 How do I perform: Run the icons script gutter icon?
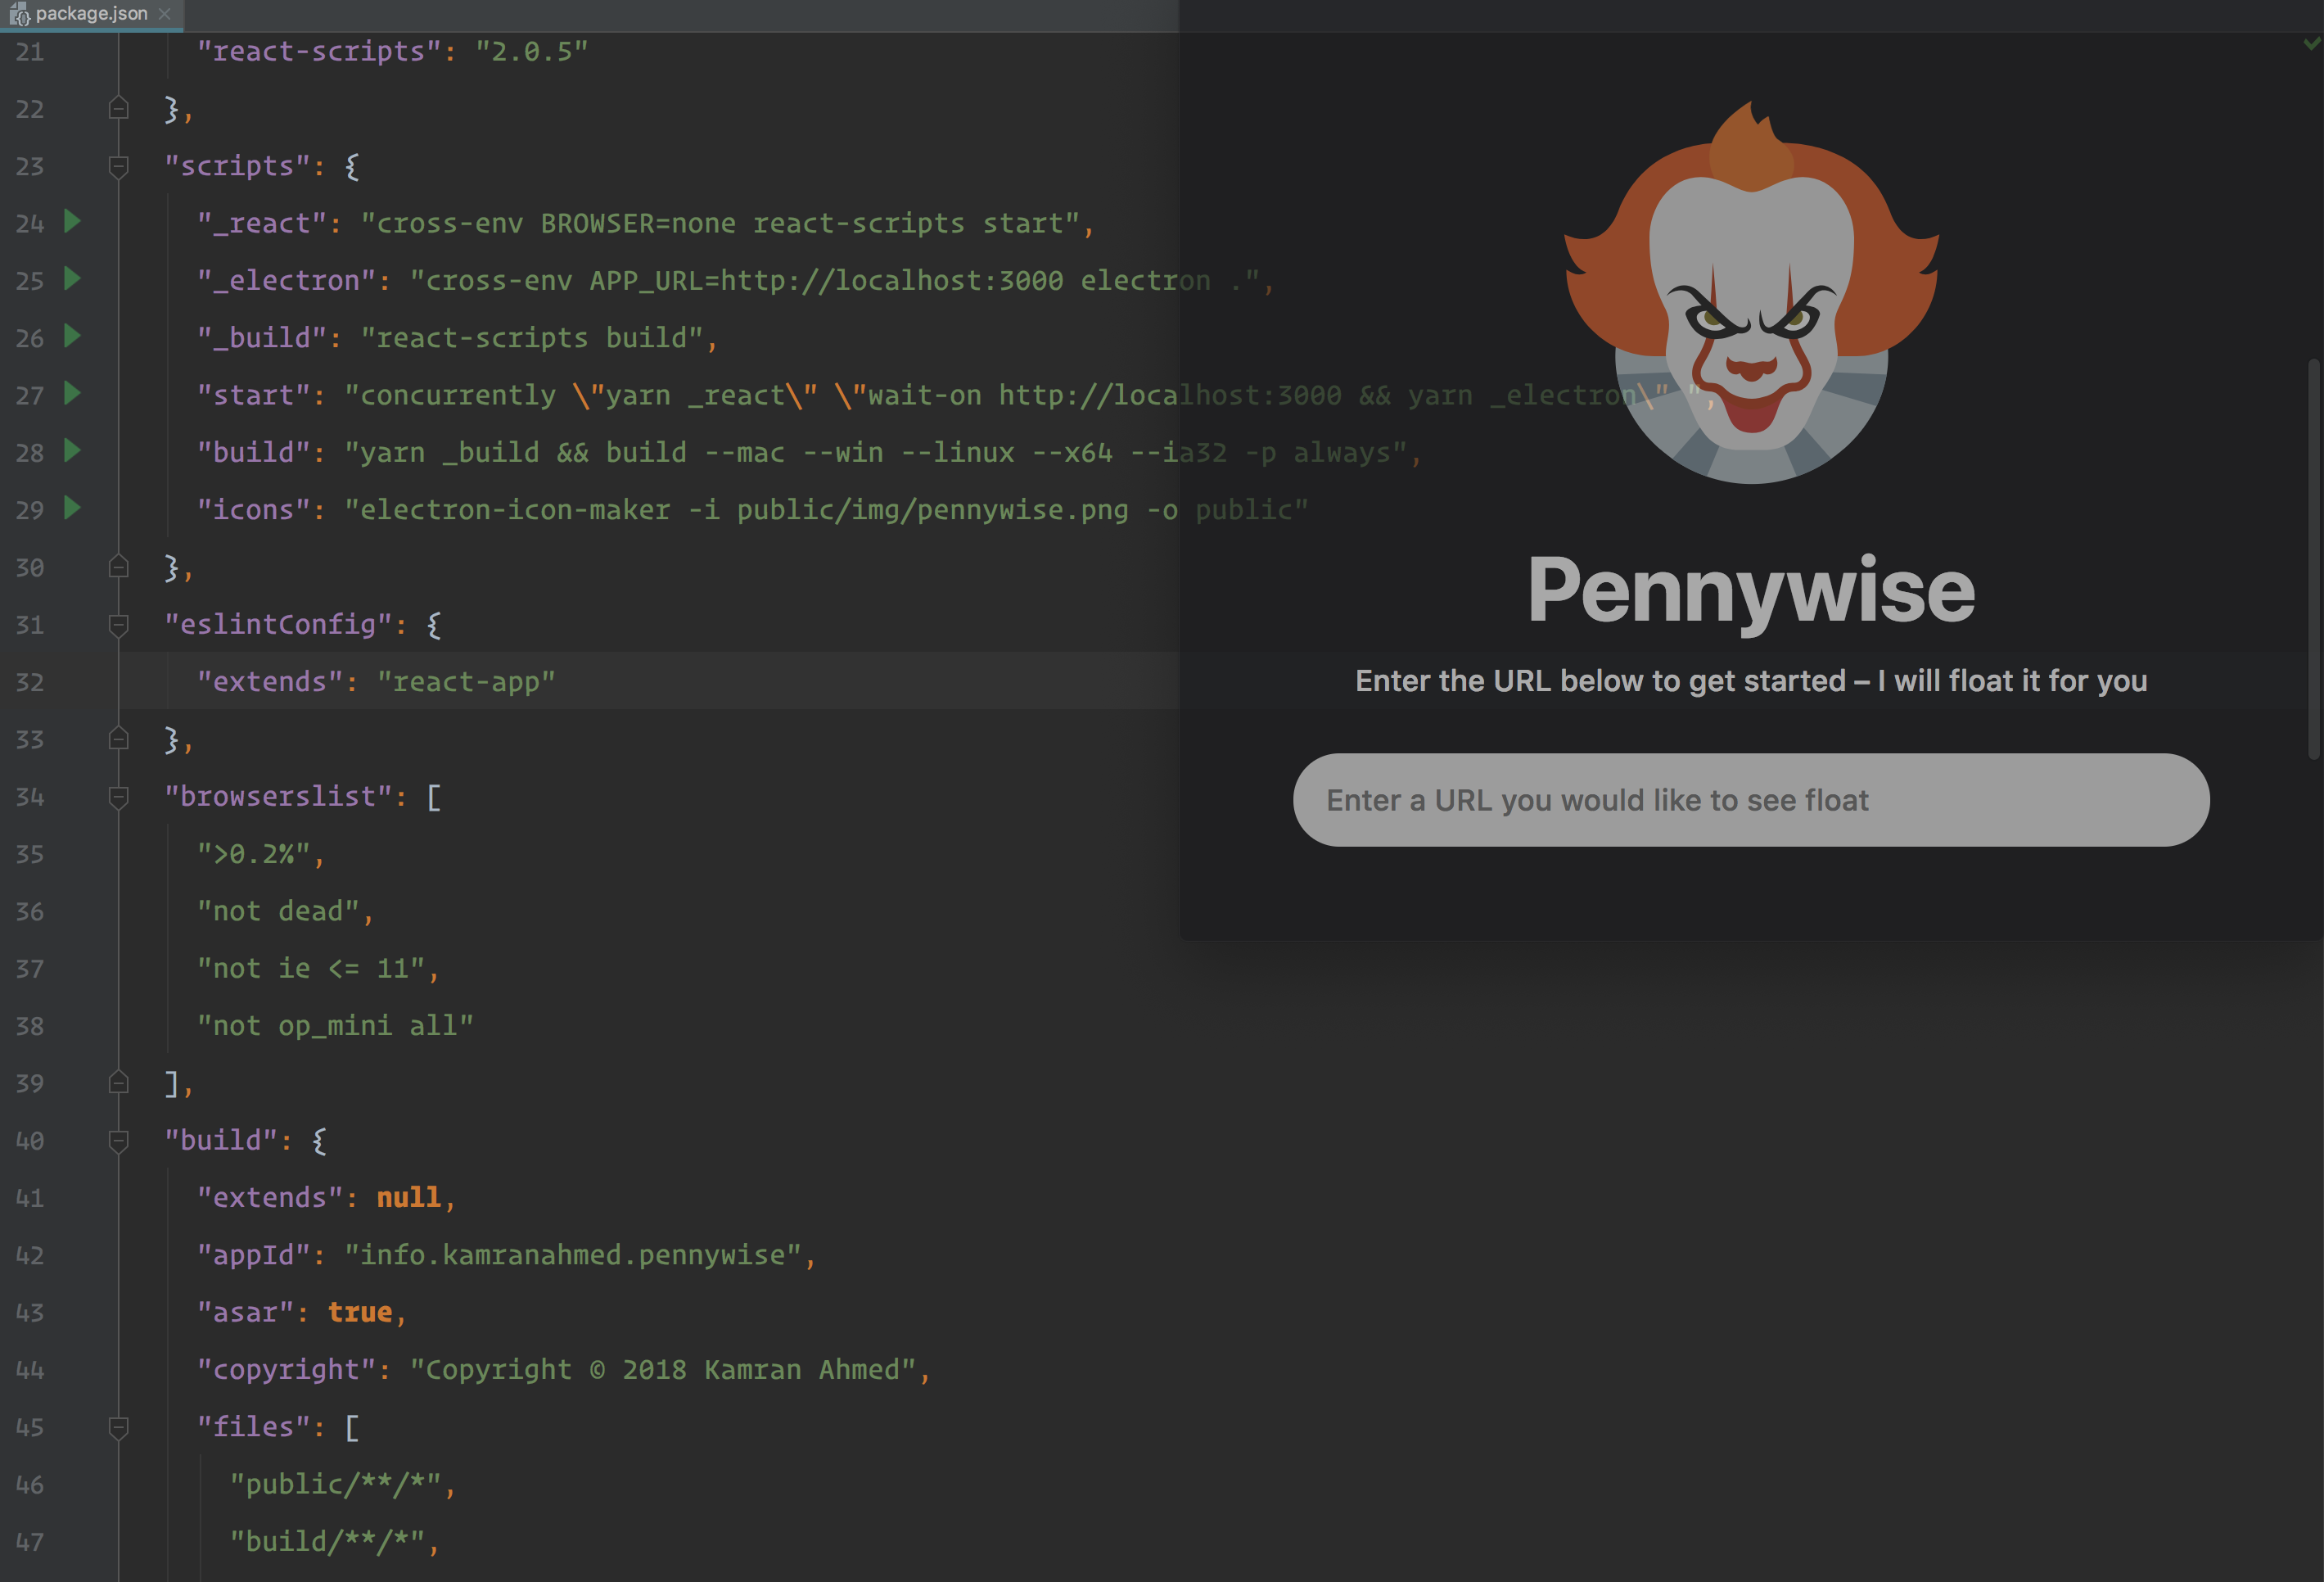pos(72,508)
